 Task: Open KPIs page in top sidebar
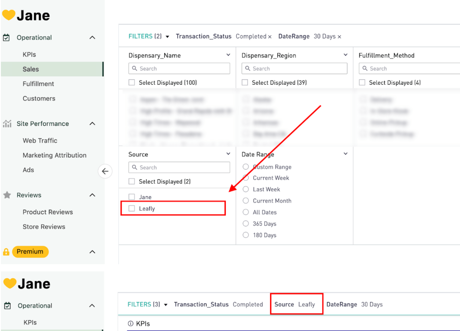[29, 54]
